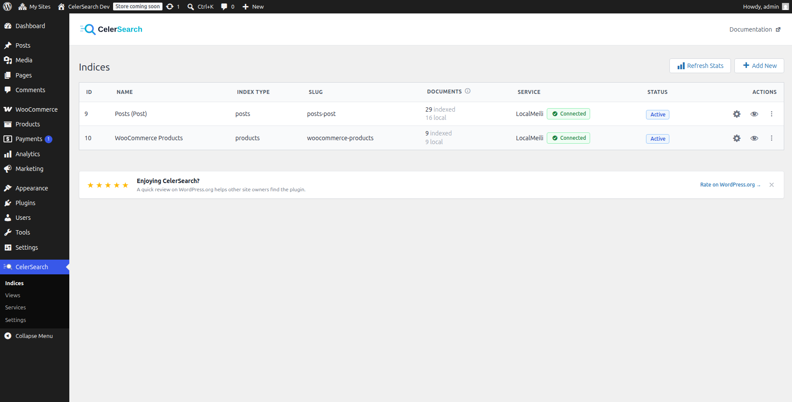Open Rate on WordPress.org link
This screenshot has height=402, width=792.
click(x=730, y=185)
